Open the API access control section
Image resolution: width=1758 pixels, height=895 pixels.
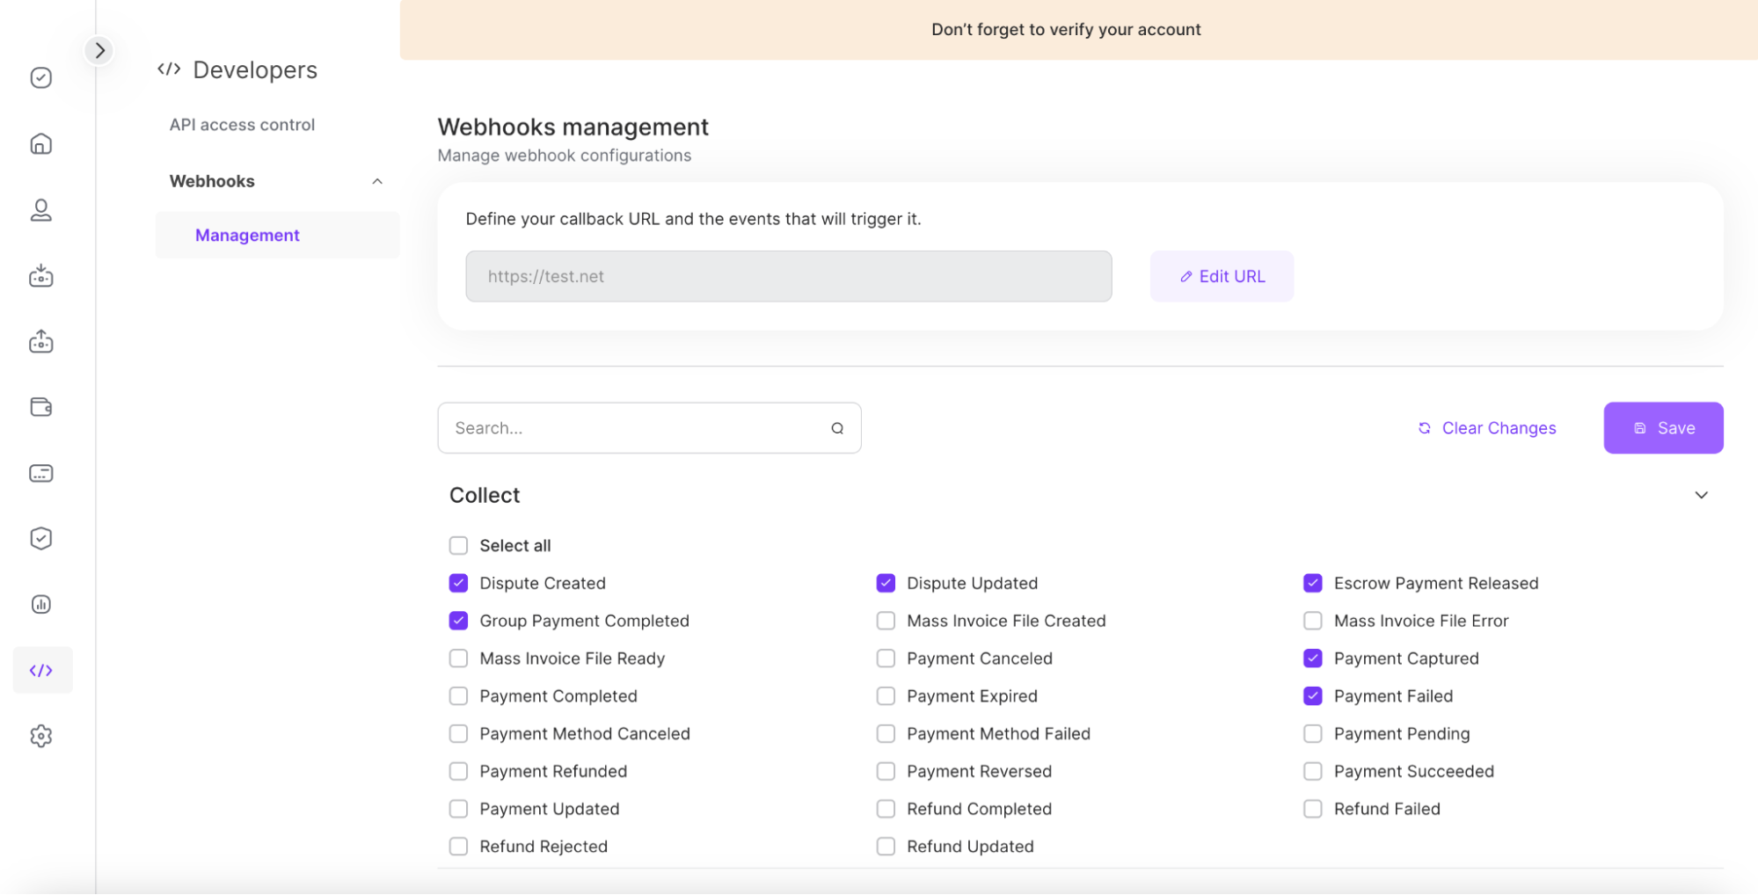coord(242,124)
